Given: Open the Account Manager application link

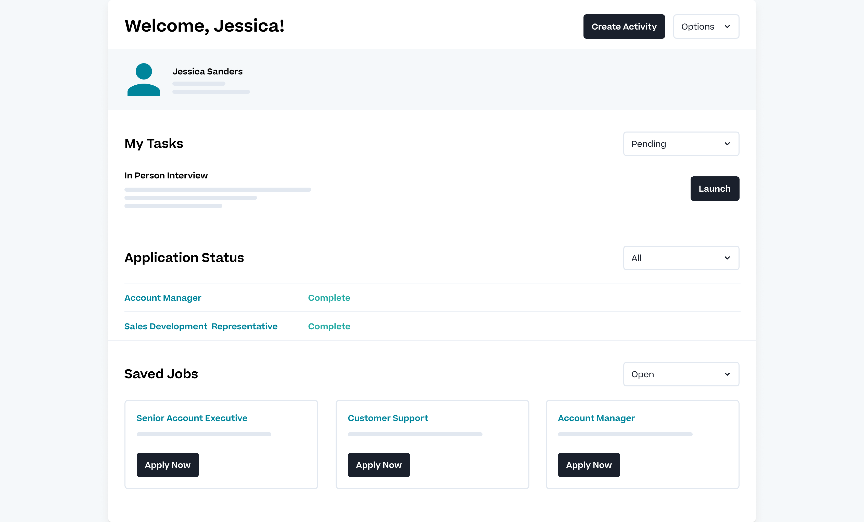Looking at the screenshot, I should [x=163, y=298].
